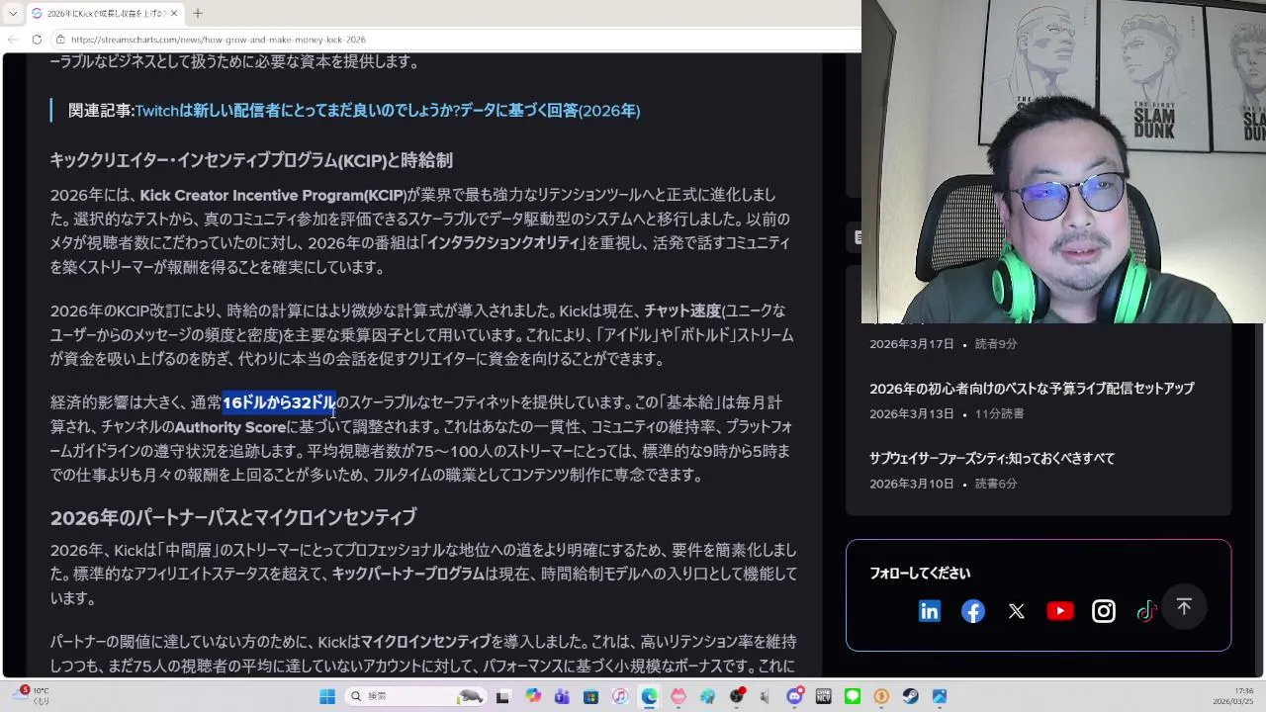Click the taskbar search box
This screenshot has height=712, width=1266.
414,696
